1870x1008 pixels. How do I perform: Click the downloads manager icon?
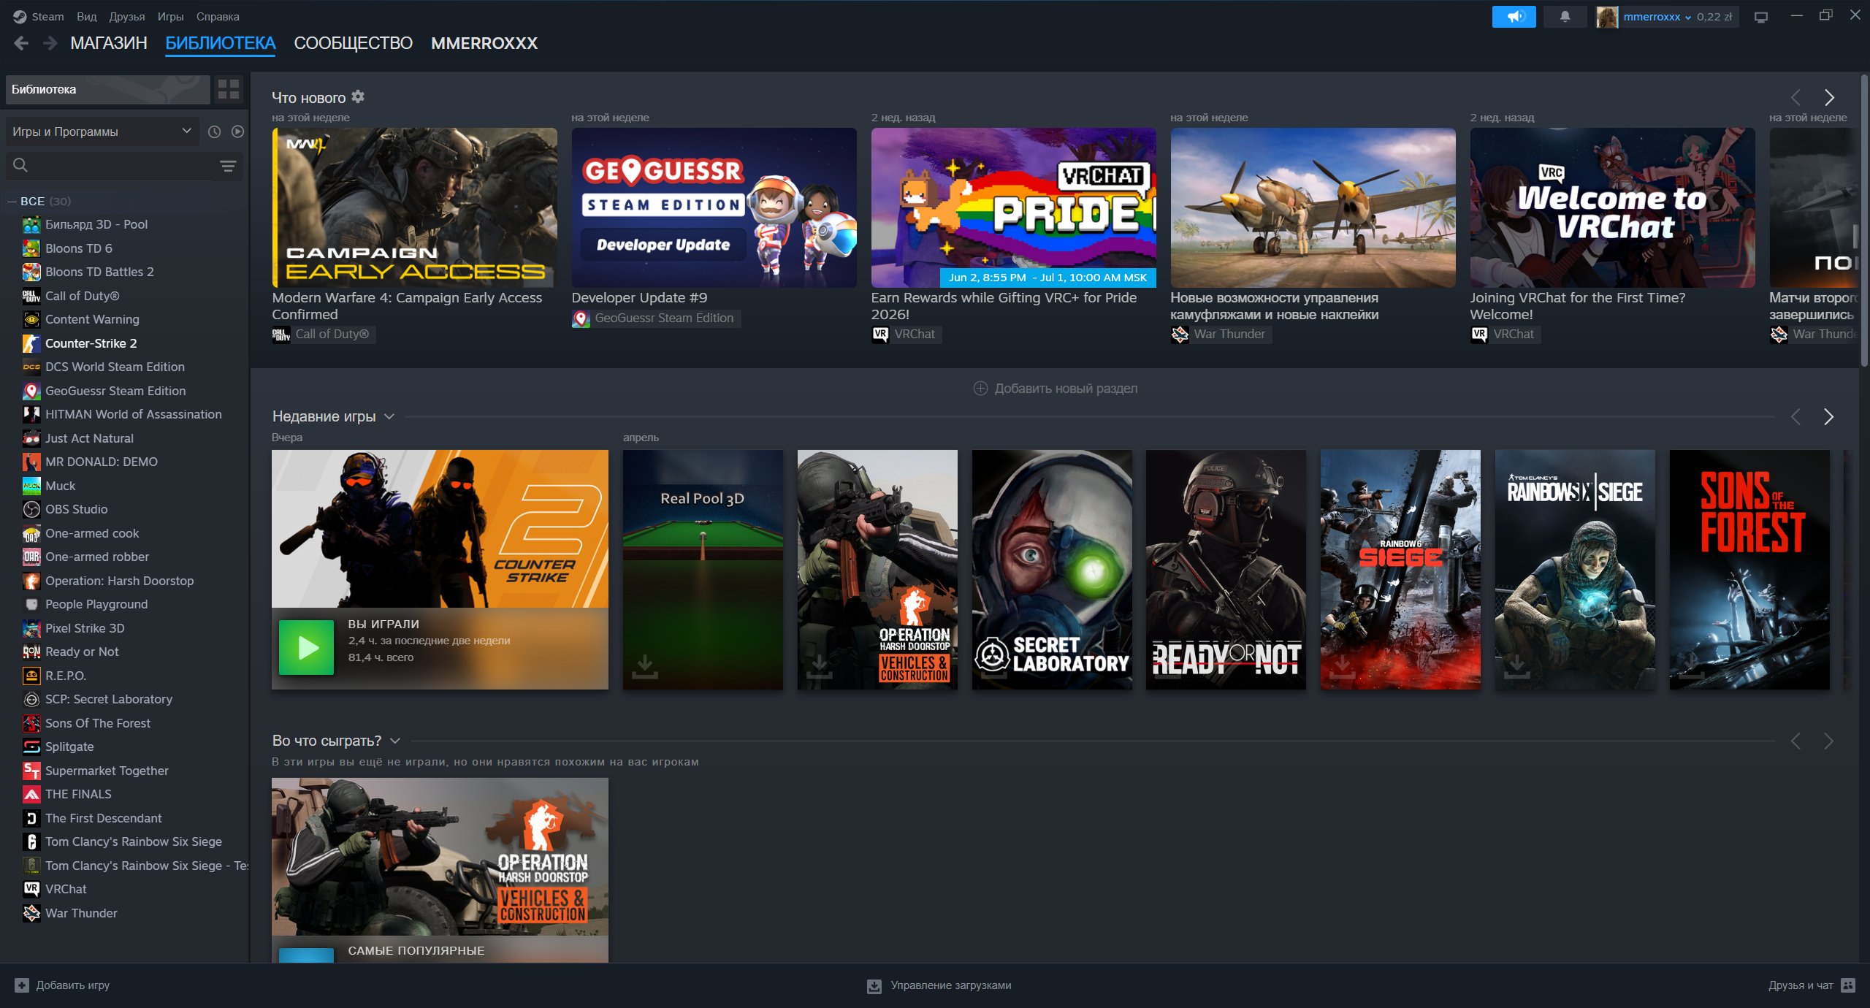(874, 986)
